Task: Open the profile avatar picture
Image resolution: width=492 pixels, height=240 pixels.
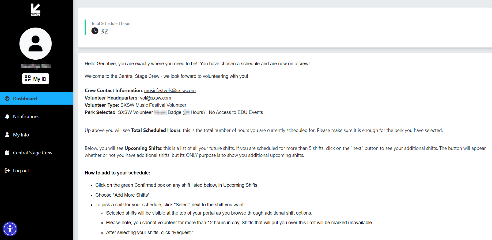Action: [x=36, y=44]
